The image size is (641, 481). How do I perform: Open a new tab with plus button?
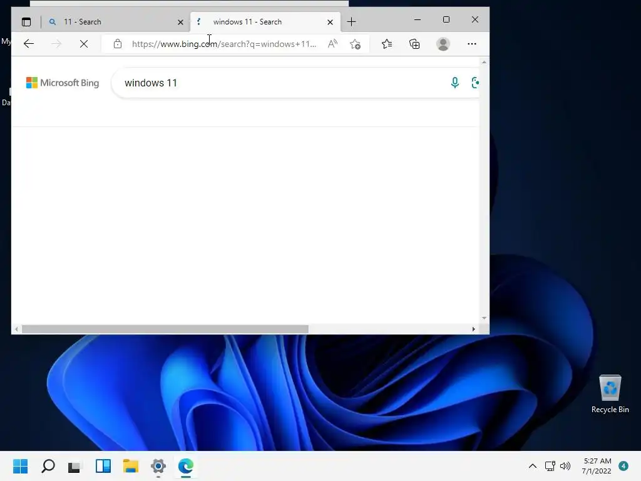click(351, 22)
